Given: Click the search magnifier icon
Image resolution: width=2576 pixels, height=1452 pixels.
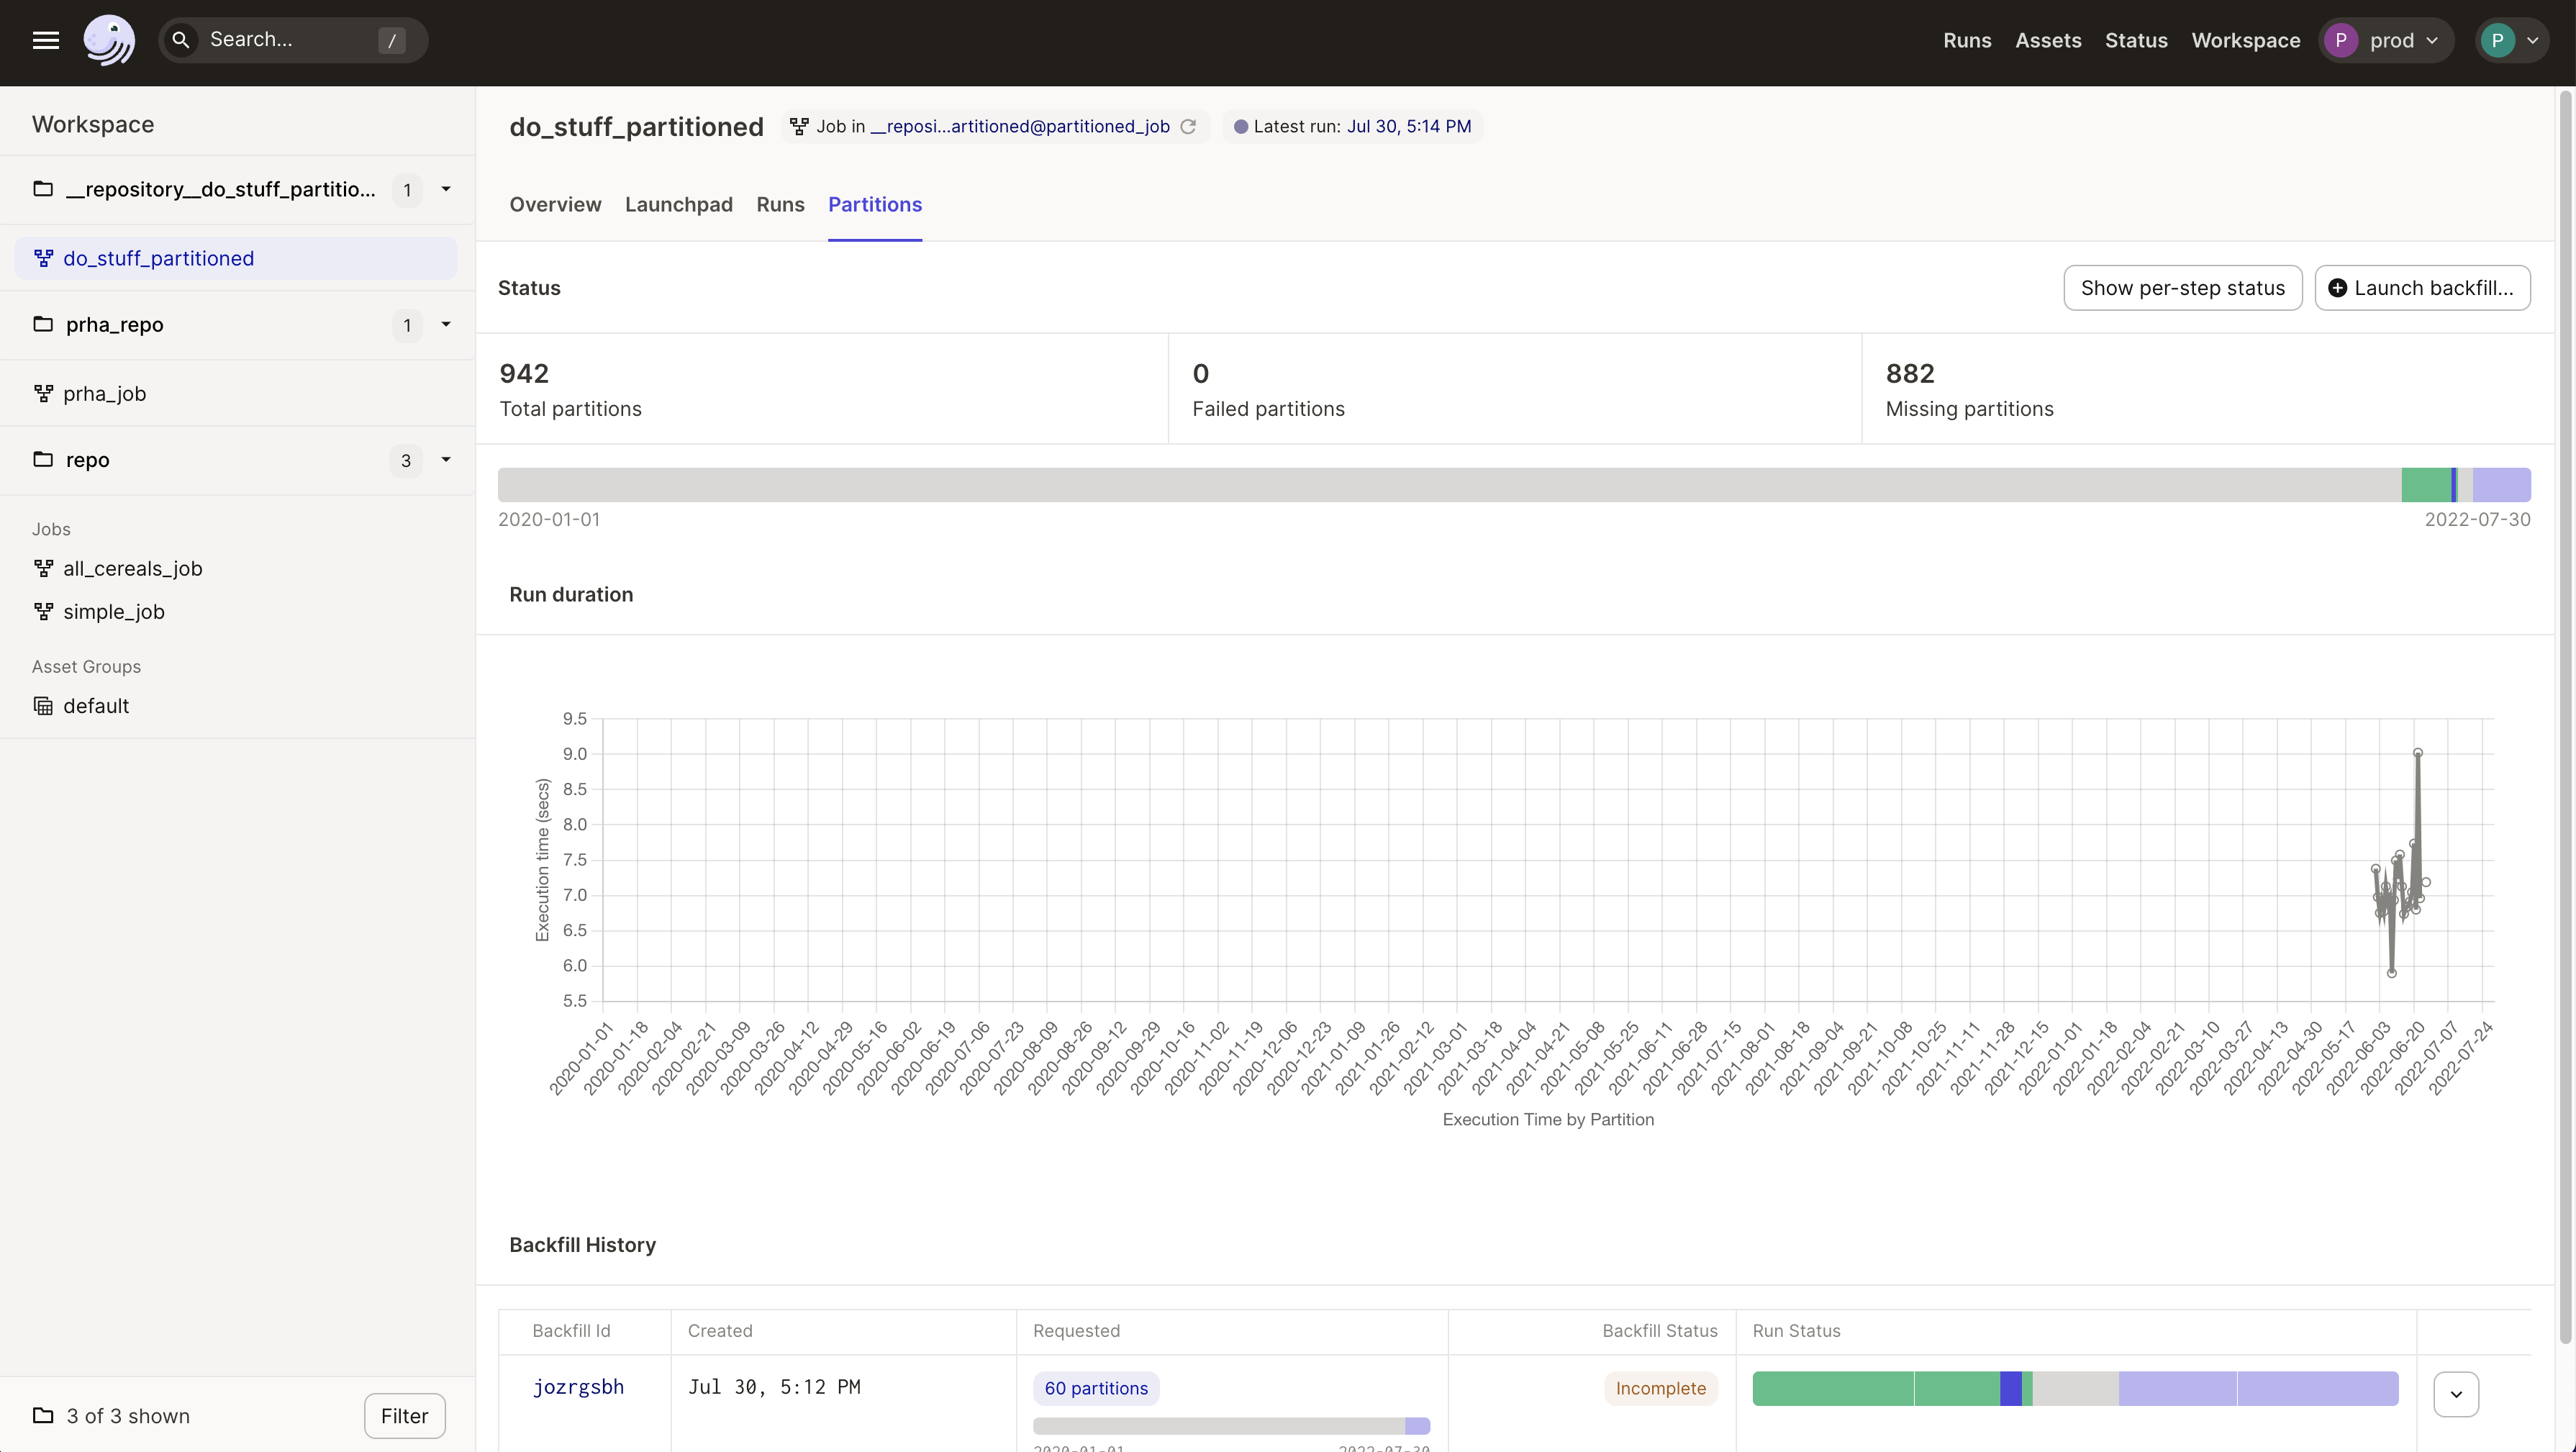Looking at the screenshot, I should tap(182, 40).
